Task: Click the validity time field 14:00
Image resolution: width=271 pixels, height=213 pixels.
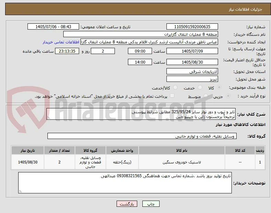Action: (x=140, y=62)
